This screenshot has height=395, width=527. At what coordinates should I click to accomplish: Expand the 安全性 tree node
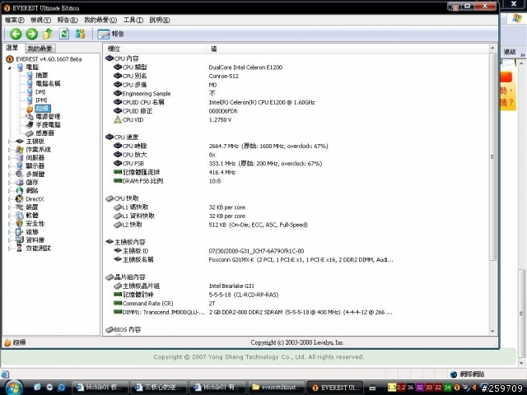(x=9, y=224)
